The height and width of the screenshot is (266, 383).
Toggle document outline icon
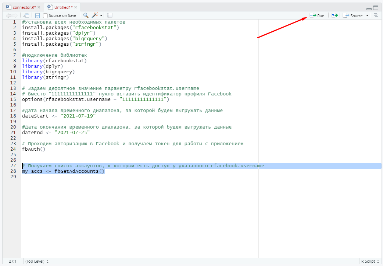375,15
